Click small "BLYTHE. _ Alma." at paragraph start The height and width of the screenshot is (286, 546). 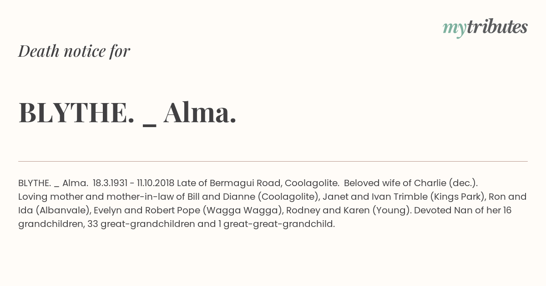pos(53,183)
